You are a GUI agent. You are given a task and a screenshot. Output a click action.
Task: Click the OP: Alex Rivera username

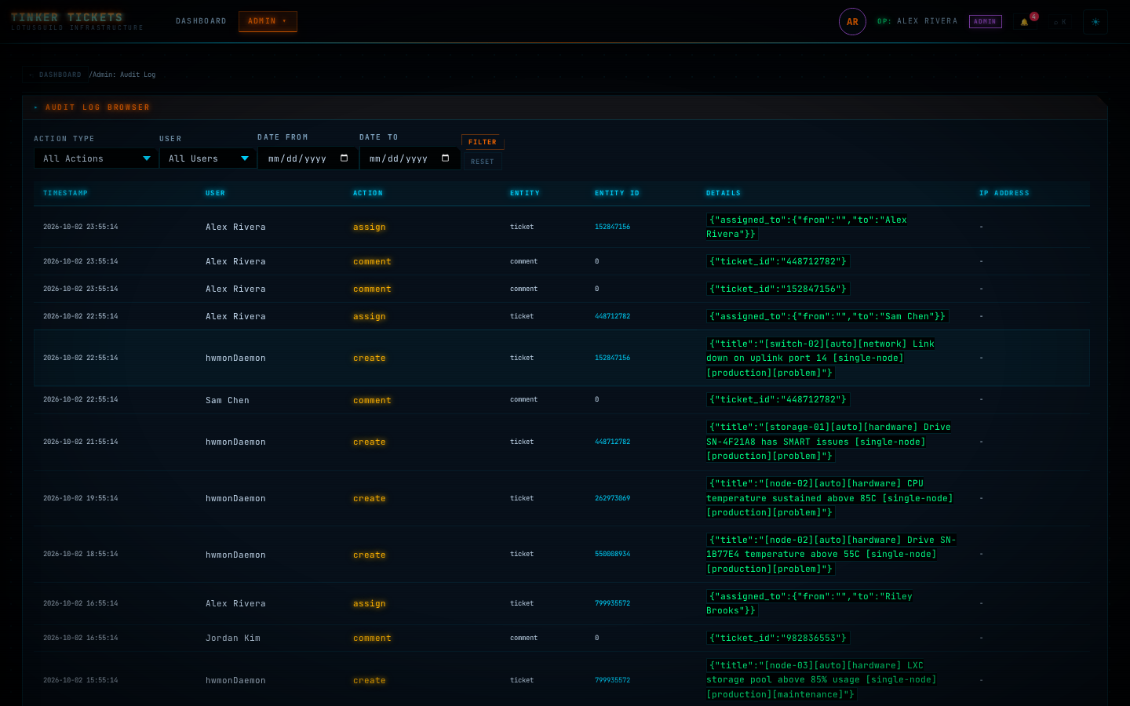tap(917, 21)
